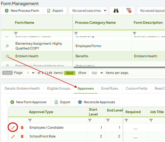Sort by Form Description column header
Screen dimensions: 165x142
pos(148,22)
